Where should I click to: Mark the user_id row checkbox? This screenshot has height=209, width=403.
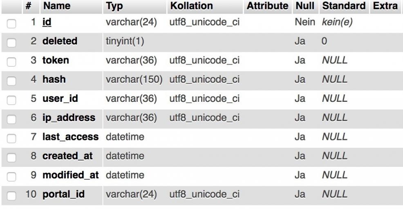pyautogui.click(x=13, y=99)
